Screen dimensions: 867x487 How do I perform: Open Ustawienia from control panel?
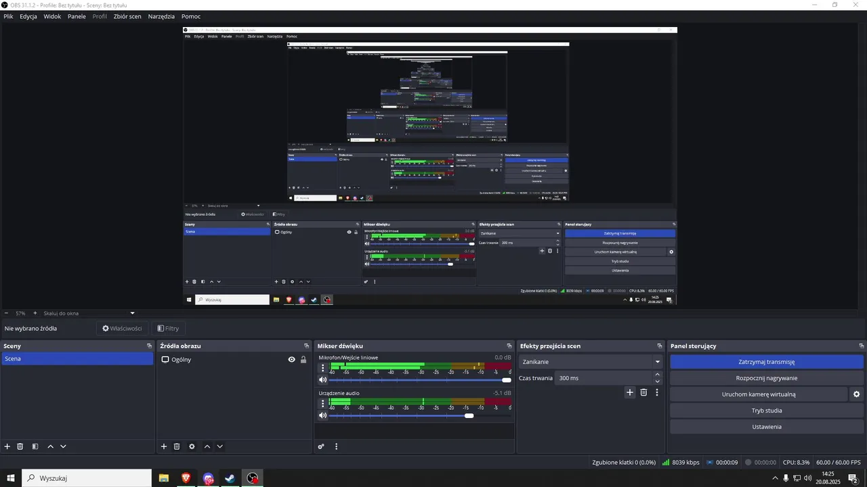click(767, 427)
